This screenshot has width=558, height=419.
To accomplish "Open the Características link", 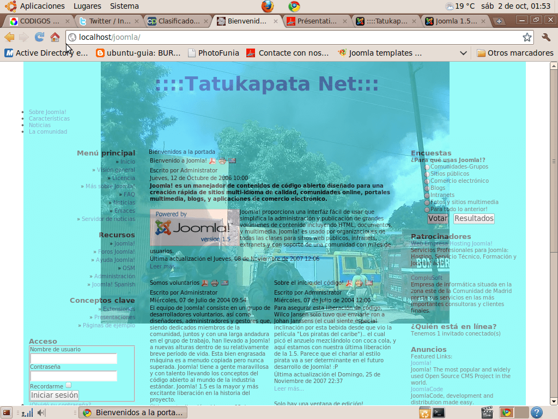I will click(50, 118).
